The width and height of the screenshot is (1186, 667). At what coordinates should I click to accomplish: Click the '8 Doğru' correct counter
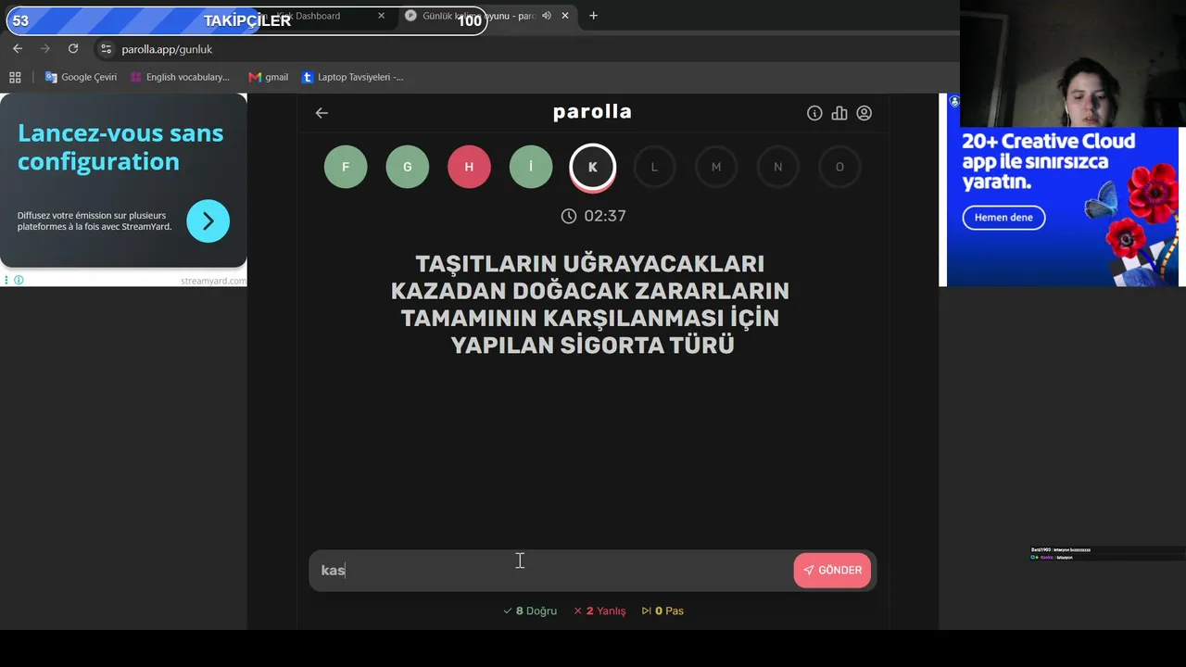530,610
